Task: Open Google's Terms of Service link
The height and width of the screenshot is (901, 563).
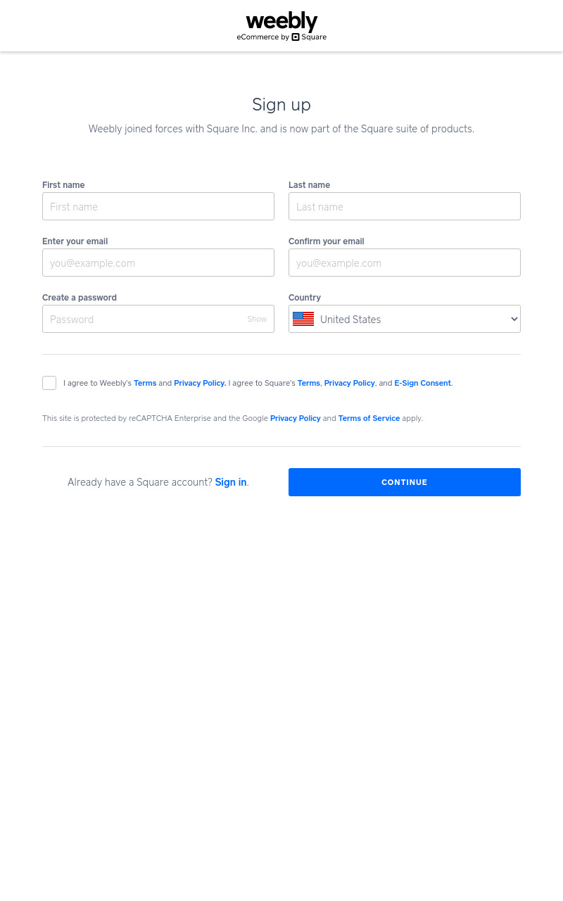Action: click(369, 418)
